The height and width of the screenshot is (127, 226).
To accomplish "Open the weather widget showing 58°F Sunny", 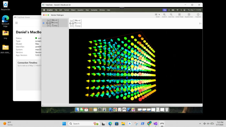I will coord(8,123).
